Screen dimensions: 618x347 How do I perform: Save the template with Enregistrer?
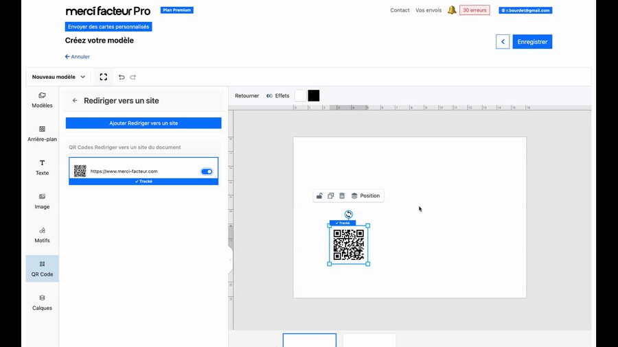click(x=532, y=42)
